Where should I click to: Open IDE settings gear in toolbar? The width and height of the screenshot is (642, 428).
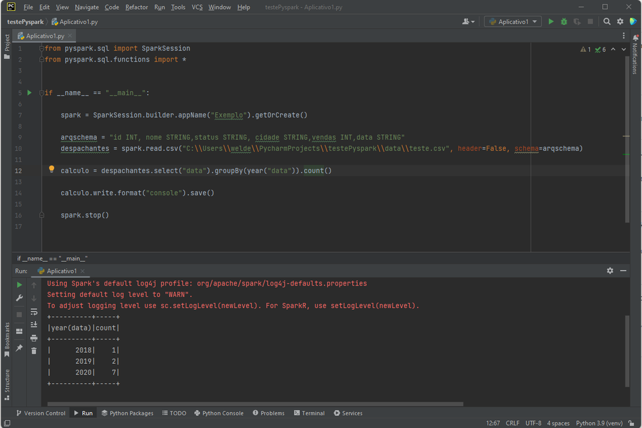620,22
